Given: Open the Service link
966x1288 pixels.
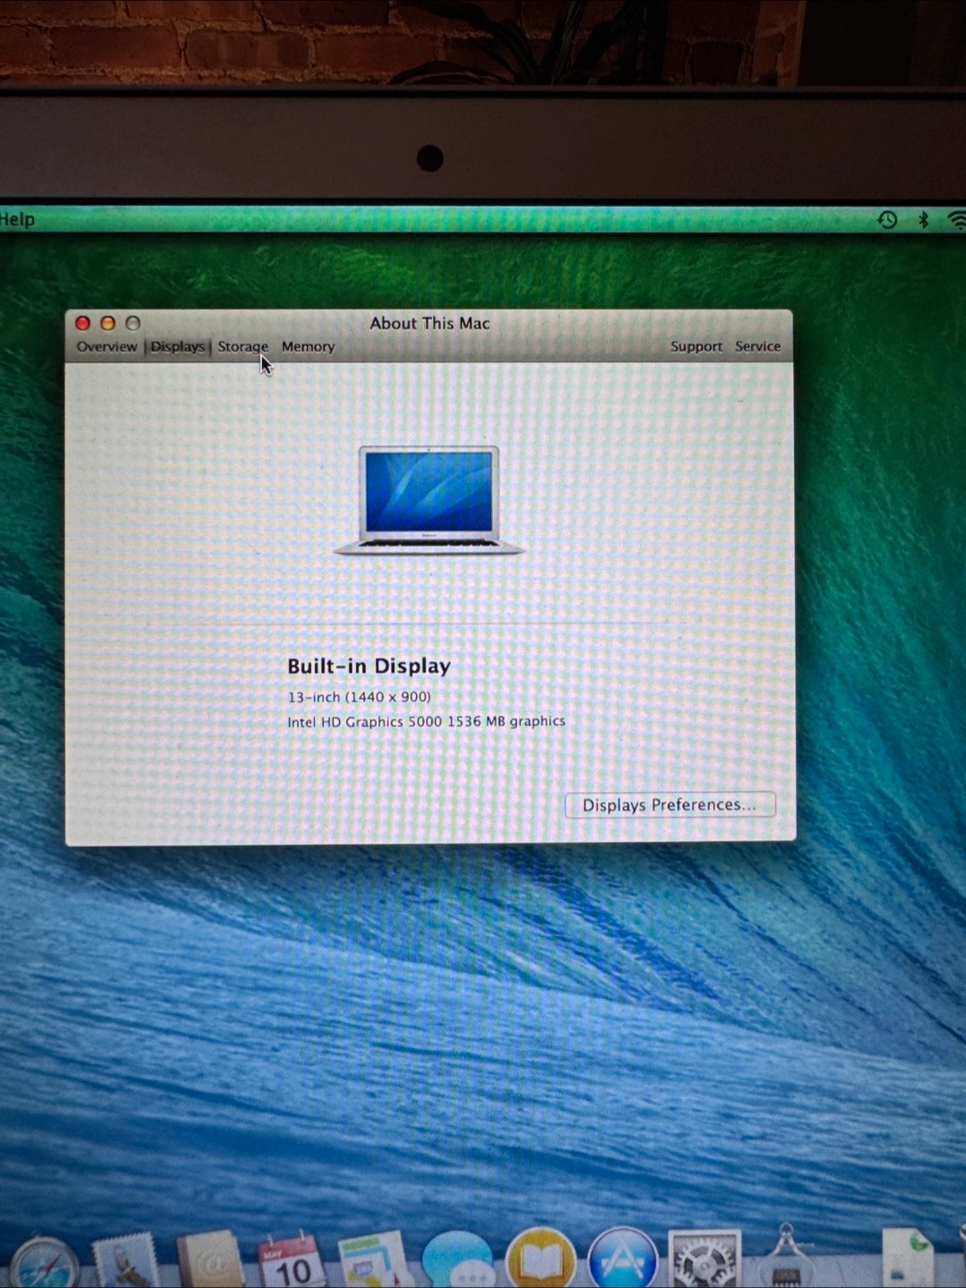Looking at the screenshot, I should (x=758, y=346).
